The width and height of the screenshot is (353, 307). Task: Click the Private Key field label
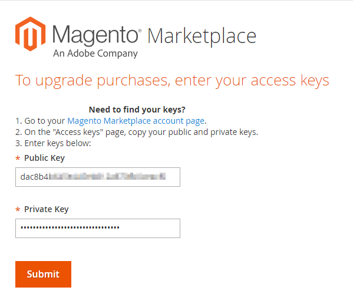[47, 209]
